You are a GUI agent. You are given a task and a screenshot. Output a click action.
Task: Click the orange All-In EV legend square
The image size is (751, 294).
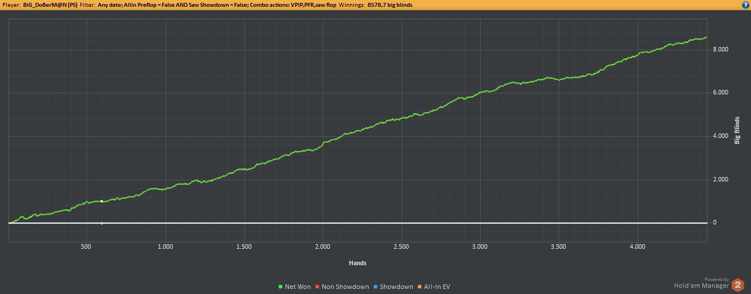(420, 287)
